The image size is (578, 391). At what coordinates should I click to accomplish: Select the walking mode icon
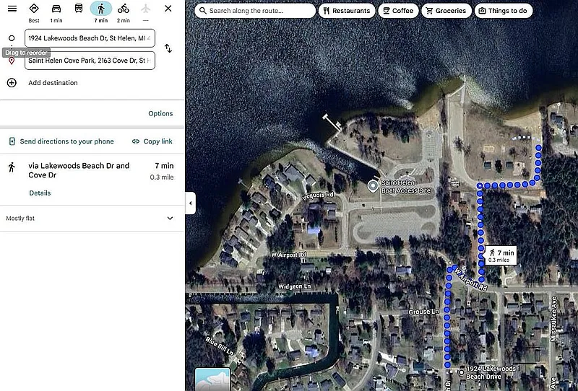[101, 9]
